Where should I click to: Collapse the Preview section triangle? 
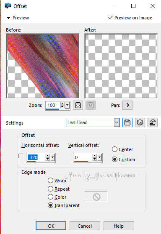click(x=8, y=18)
